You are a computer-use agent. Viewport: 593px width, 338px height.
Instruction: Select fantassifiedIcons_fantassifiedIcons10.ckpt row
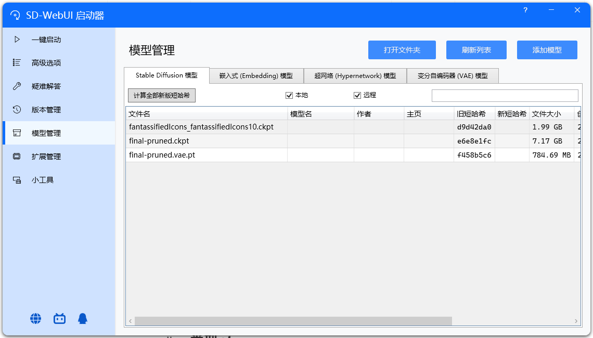tap(353, 127)
